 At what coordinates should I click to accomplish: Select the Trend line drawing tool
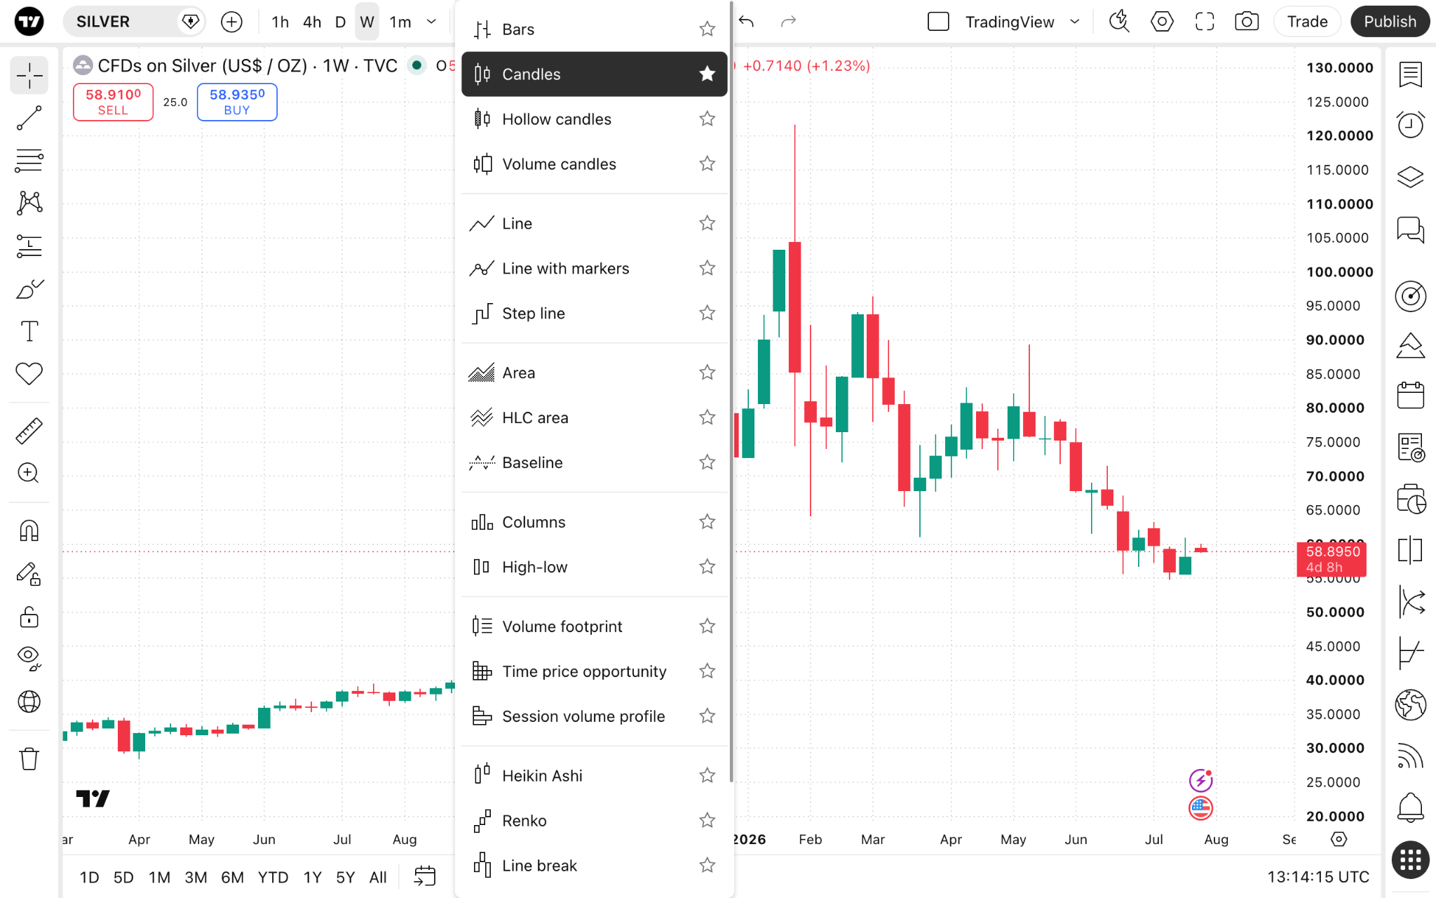pos(29,118)
